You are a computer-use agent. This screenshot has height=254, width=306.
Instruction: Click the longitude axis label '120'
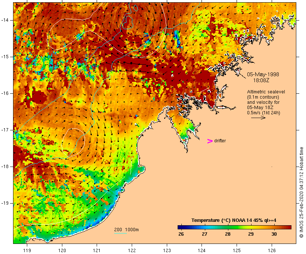[62, 250]
